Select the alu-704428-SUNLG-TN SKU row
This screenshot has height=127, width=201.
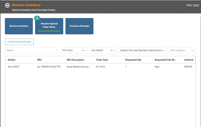[x=48, y=67]
